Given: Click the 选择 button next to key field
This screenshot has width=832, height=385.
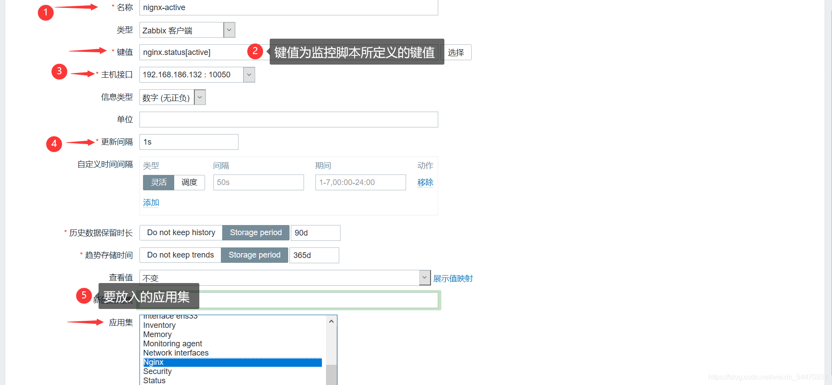Looking at the screenshot, I should (456, 52).
